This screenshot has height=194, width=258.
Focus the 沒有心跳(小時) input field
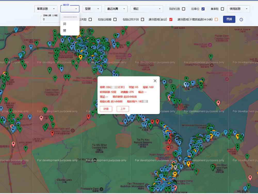(50, 19)
